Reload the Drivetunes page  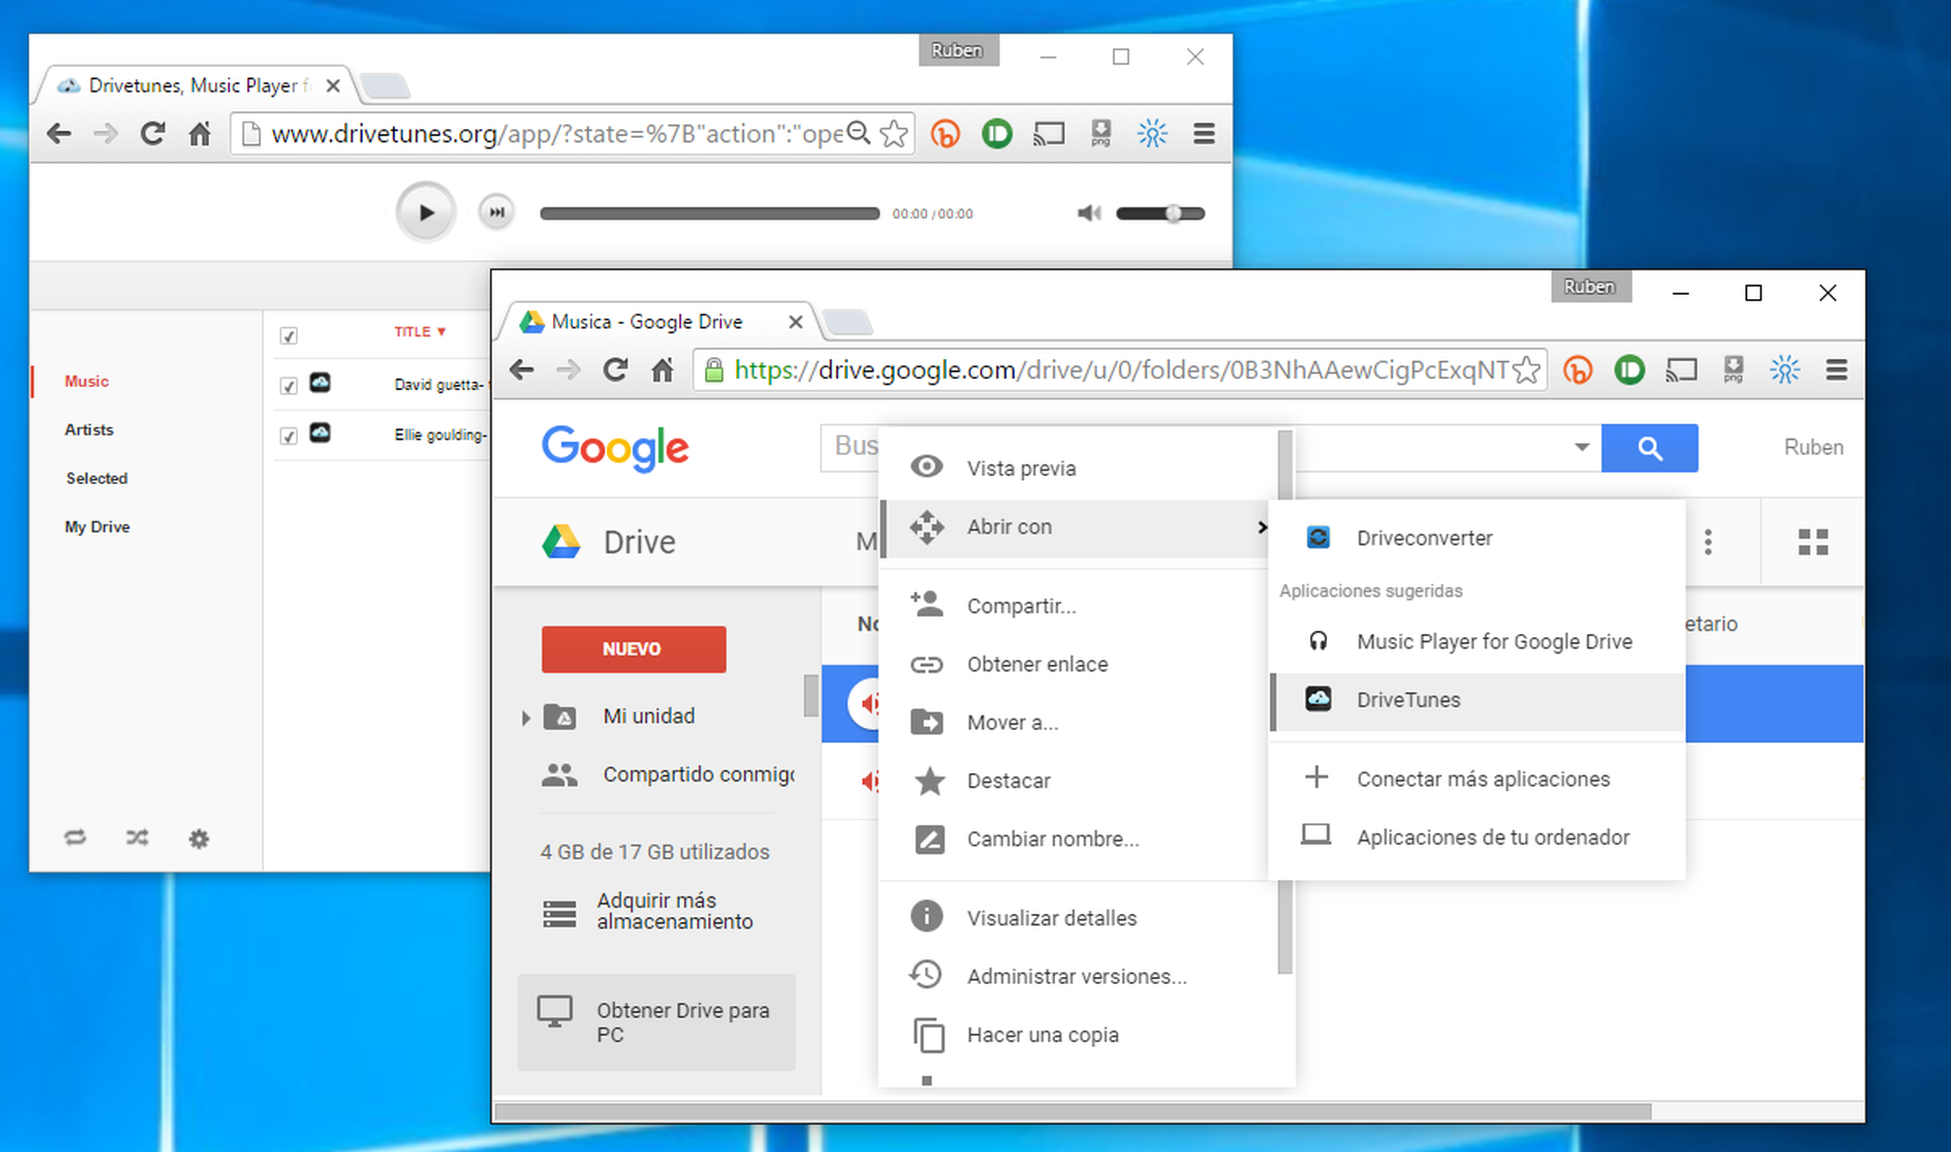[153, 134]
